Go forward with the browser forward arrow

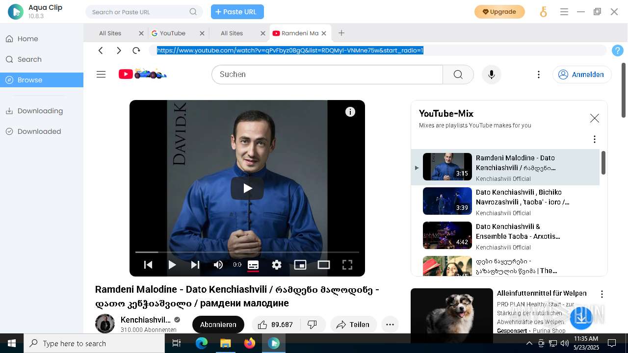[119, 50]
